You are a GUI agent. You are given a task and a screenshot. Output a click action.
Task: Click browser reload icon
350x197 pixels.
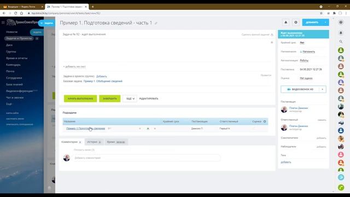pos(16,13)
